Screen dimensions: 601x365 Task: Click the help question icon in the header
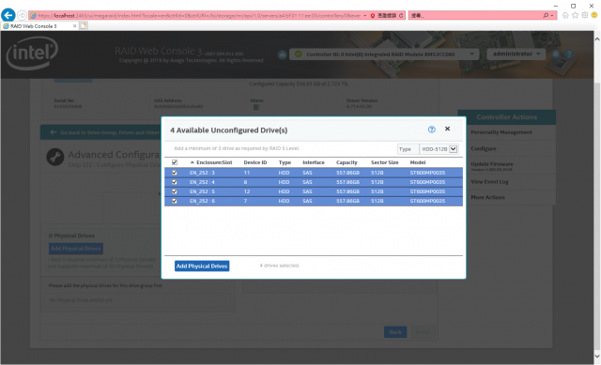click(569, 54)
